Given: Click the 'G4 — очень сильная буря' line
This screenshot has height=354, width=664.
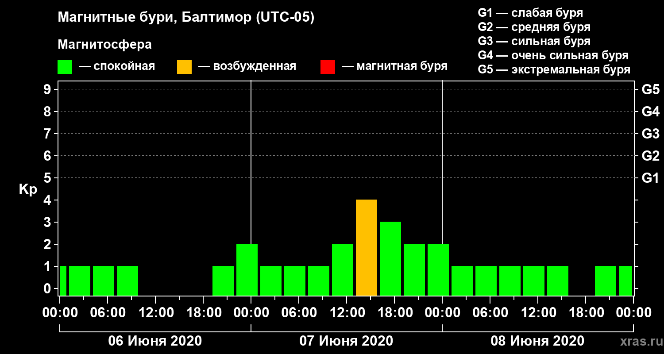Looking at the screenshot, I should pos(553,55).
